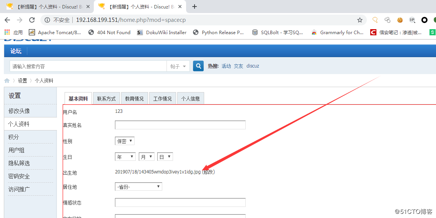The image size is (436, 218).
Task: Open a new browser tab with plus
Action: point(195,7)
